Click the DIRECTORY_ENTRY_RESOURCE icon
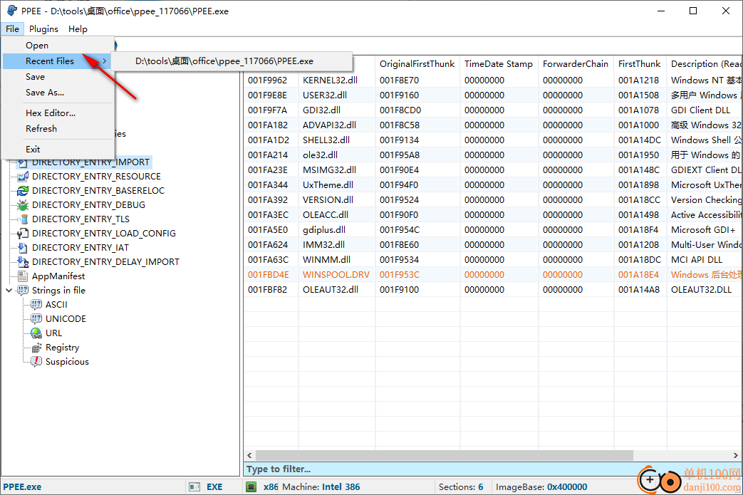Viewport: 743px width, 495px height. (x=23, y=177)
